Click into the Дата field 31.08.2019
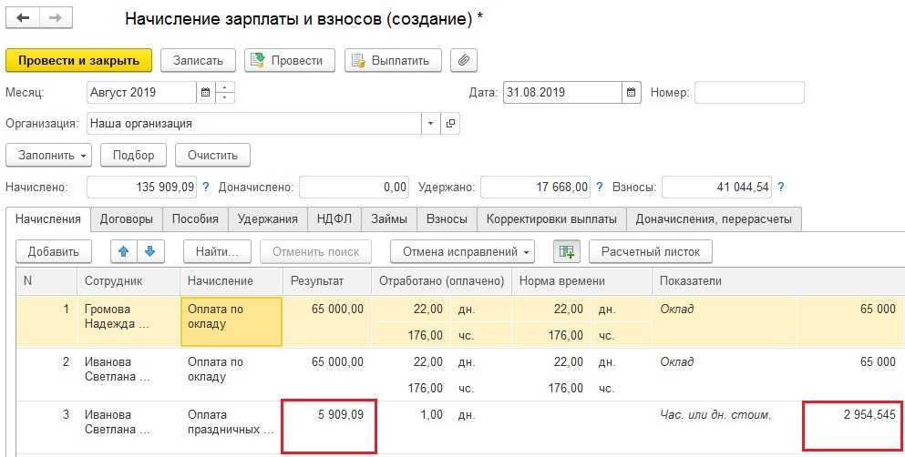Screen dimensions: 905x457 coord(562,92)
